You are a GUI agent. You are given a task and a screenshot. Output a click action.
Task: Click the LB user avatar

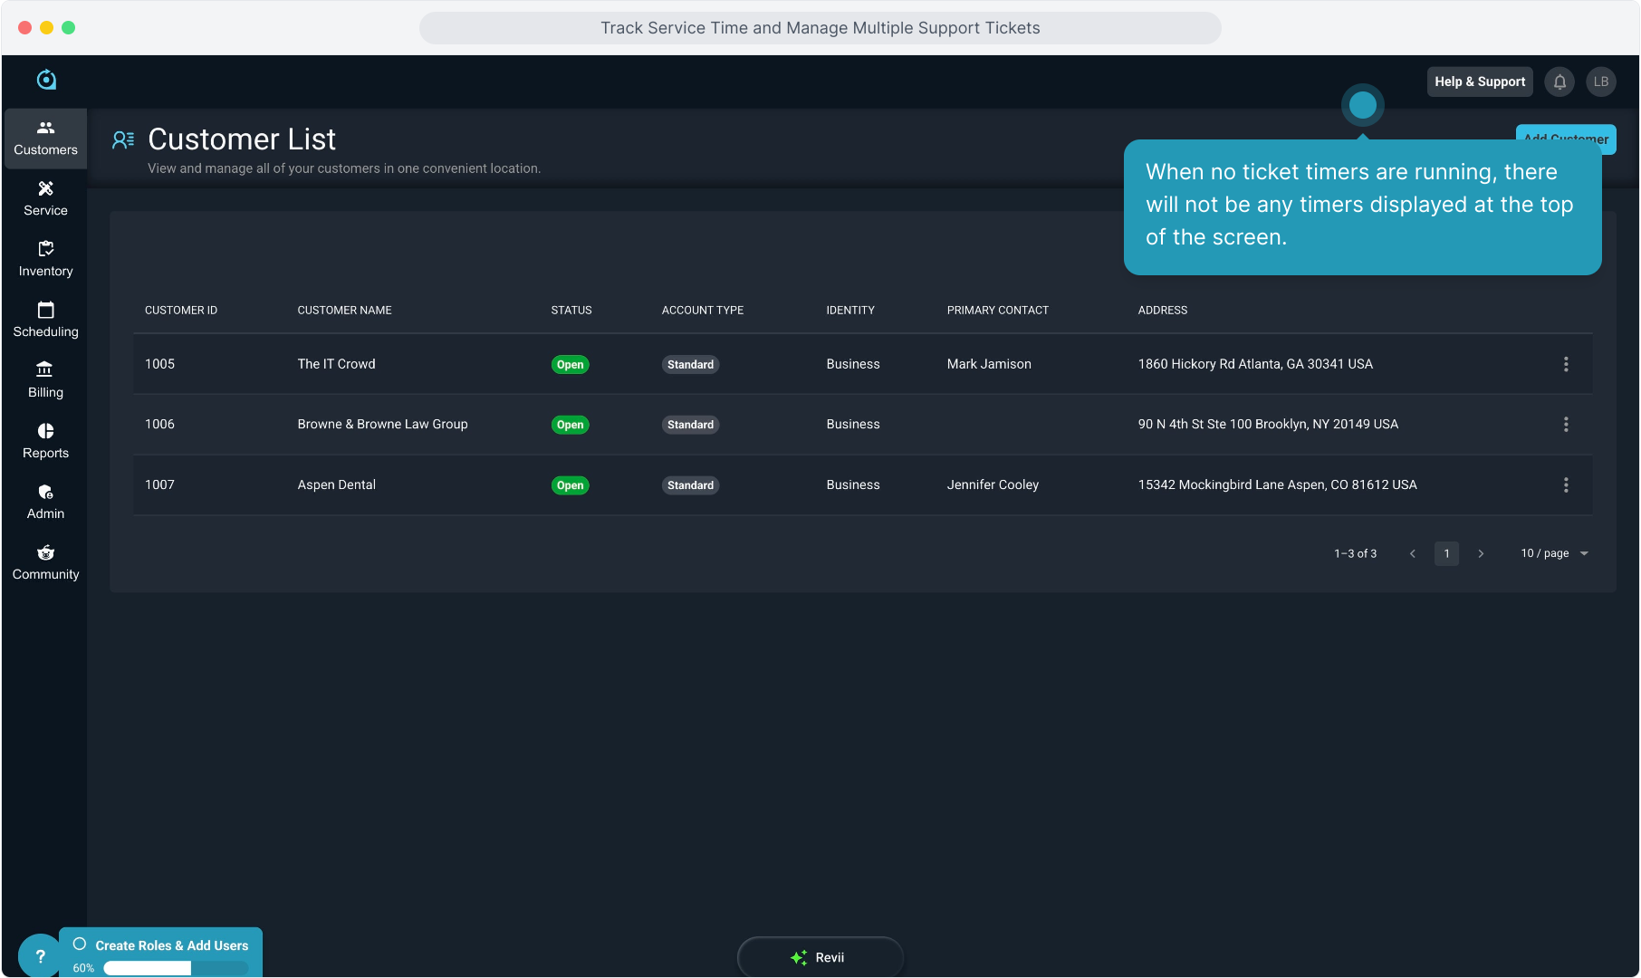click(x=1601, y=81)
